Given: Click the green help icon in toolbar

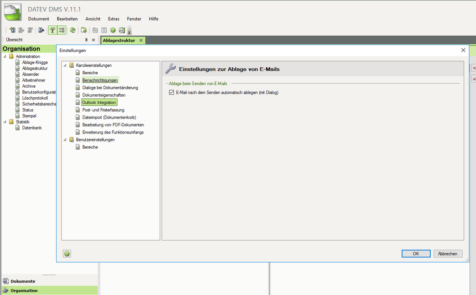Looking at the screenshot, I should click(x=113, y=30).
